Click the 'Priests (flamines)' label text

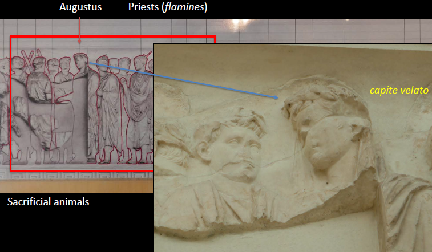pos(168,7)
